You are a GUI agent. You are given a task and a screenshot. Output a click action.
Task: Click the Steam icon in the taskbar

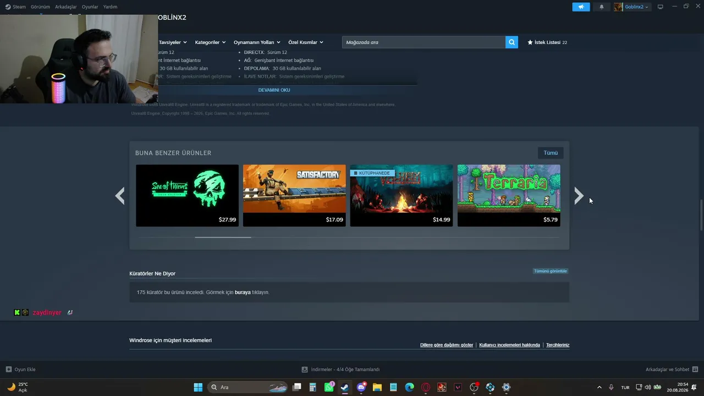[x=345, y=387]
